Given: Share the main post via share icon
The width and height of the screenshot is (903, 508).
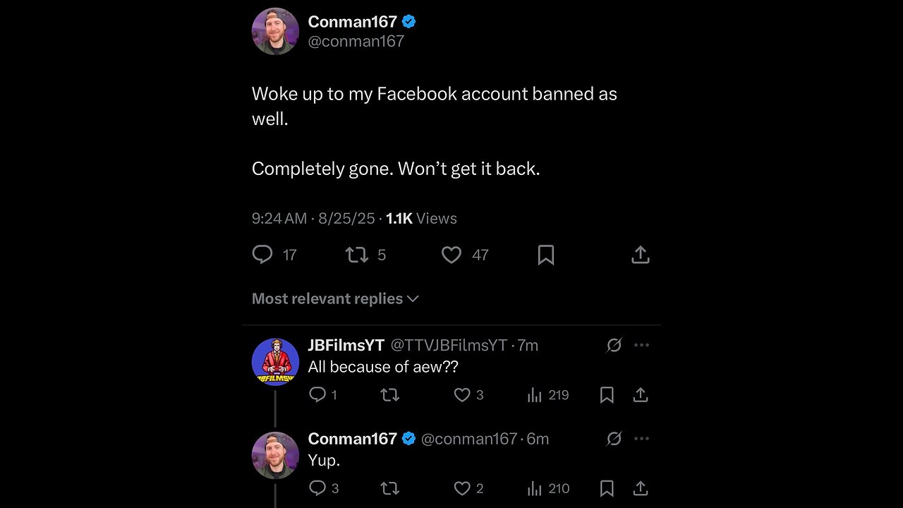Looking at the screenshot, I should [641, 255].
